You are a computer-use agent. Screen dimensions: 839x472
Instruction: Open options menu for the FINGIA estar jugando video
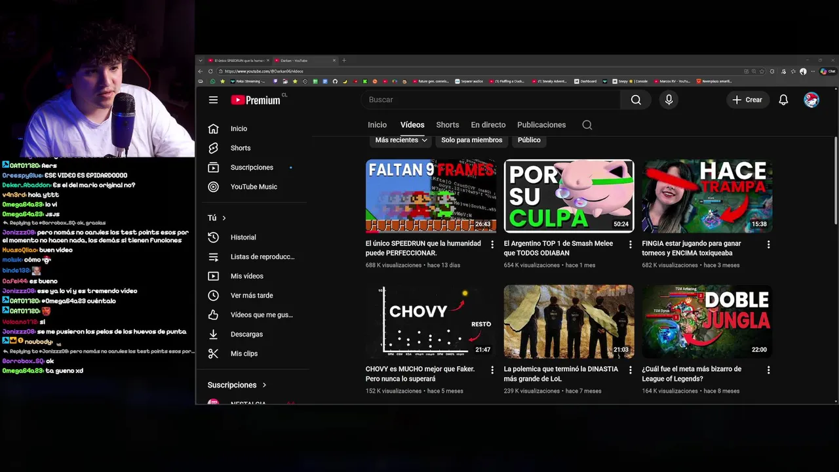[x=768, y=244]
